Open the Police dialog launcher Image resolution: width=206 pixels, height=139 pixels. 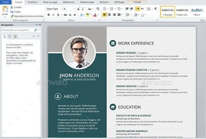point(99,21)
